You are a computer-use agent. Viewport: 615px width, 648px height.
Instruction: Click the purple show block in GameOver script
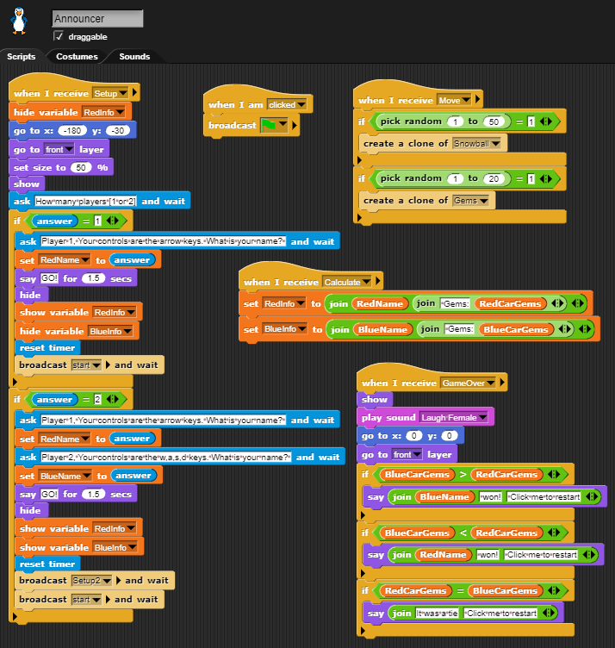(x=375, y=400)
